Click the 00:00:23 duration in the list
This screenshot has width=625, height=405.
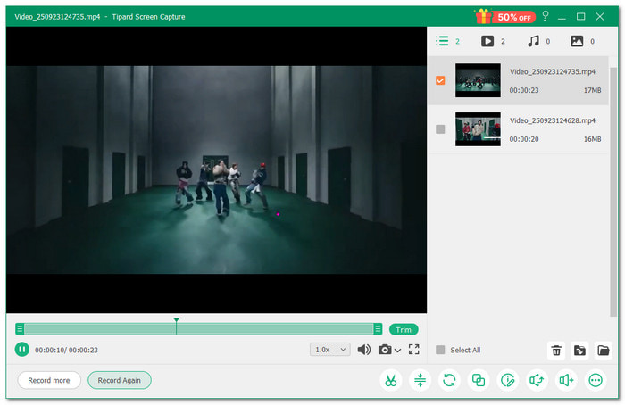[x=524, y=90]
